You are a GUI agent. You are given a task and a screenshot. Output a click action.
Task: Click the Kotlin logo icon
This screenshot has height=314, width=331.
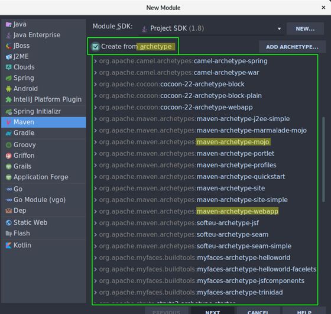point(9,245)
